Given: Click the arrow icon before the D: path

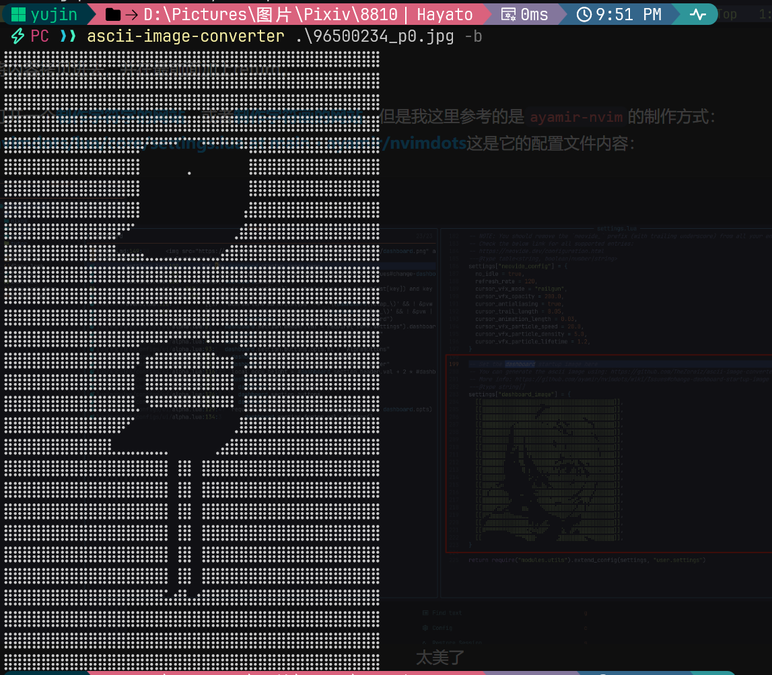Looking at the screenshot, I should pyautogui.click(x=131, y=15).
